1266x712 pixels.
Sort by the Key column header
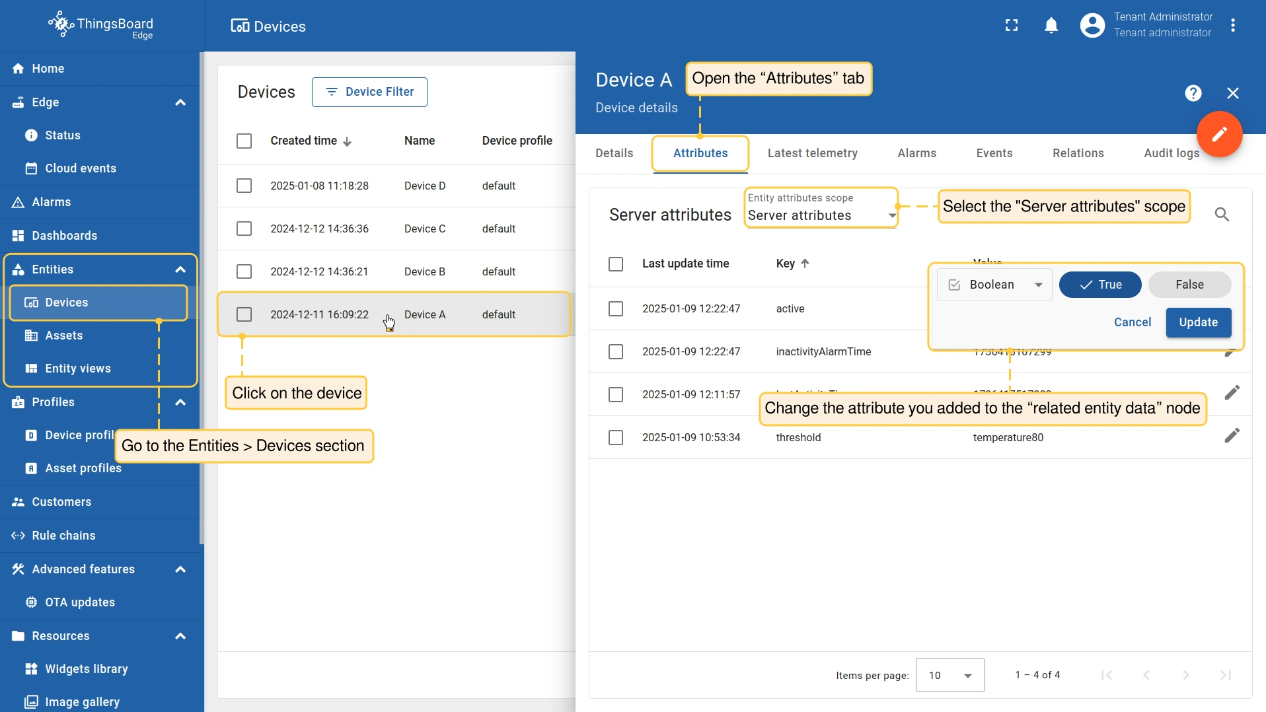pos(786,264)
